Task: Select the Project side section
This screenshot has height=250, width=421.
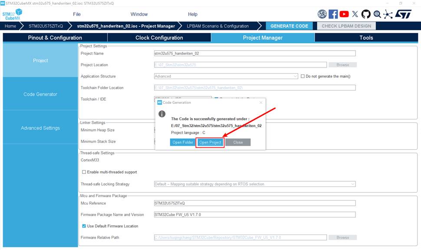Action: pos(40,61)
